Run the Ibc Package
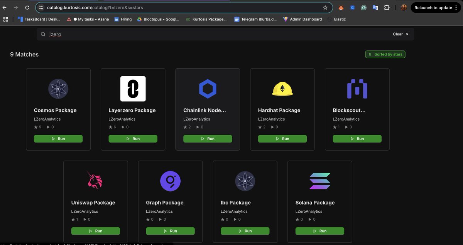This screenshot has width=463, height=245. click(x=245, y=231)
